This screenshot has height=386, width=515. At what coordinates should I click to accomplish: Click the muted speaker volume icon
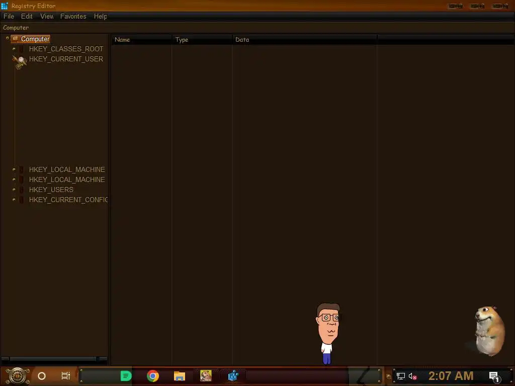(412, 376)
